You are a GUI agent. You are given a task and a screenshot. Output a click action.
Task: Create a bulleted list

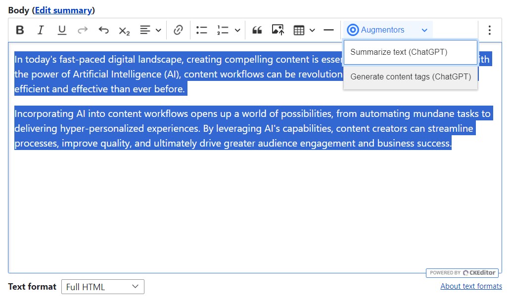201,30
